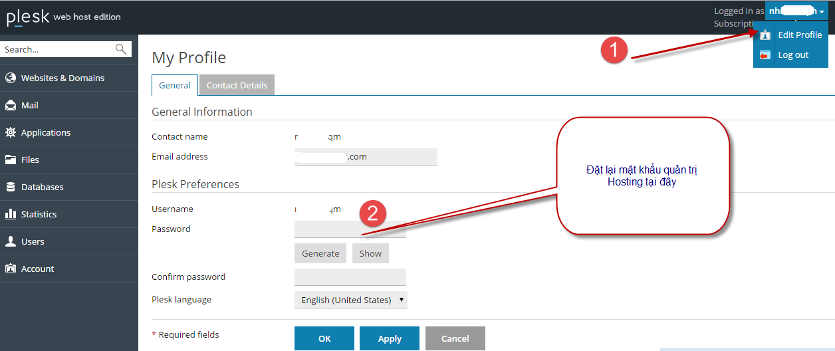
Task: Click the Log out icon
Action: [765, 55]
